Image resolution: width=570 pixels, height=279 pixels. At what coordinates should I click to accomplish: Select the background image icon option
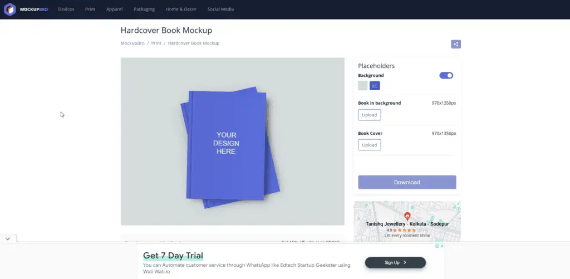pyautogui.click(x=375, y=86)
